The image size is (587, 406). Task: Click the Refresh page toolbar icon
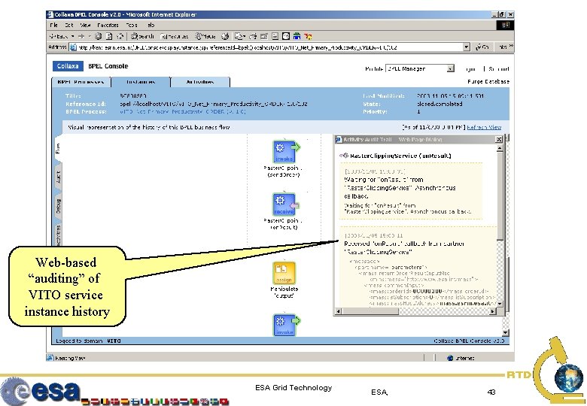coord(109,36)
